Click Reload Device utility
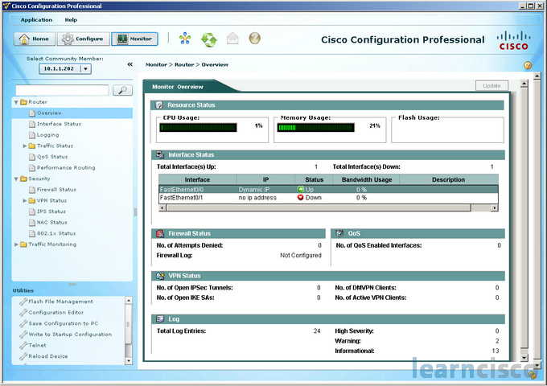Screen dimensions: 547x386 48,356
